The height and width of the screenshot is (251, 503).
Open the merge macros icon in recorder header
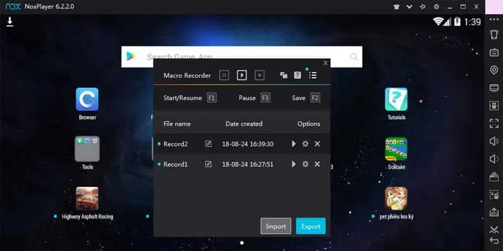(x=284, y=75)
